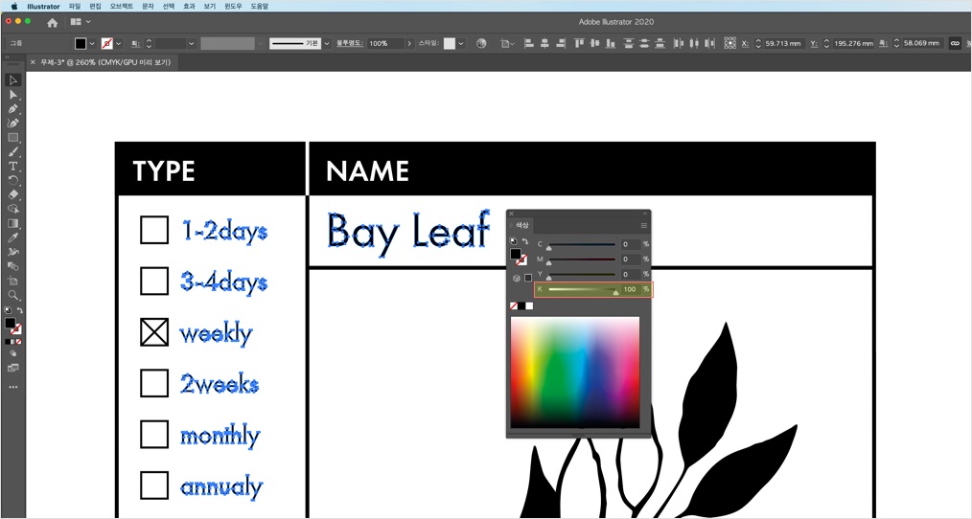This screenshot has height=519, width=972.
Task: Click the reference point locator grid
Action: click(730, 43)
